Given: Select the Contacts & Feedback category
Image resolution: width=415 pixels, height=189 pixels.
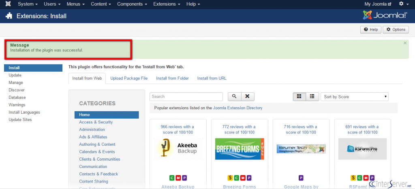Looking at the screenshot, I should [98, 174].
